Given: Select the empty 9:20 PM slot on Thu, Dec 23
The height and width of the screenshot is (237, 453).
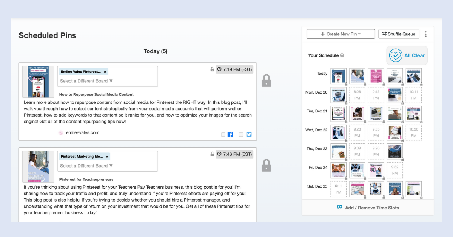Looking at the screenshot, I should [x=376, y=151].
